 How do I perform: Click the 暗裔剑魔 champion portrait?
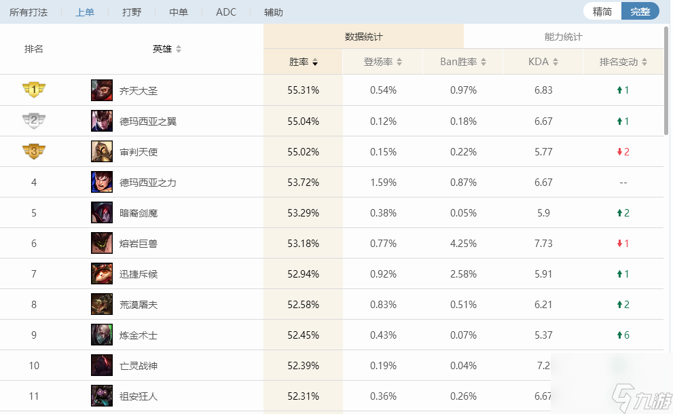point(102,213)
